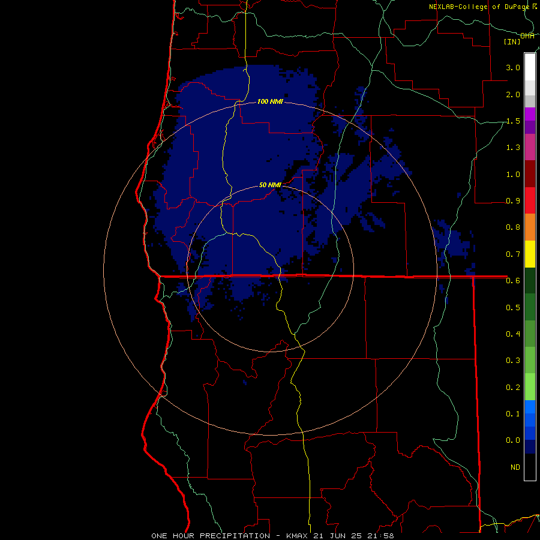Click the 0.8 legend value
Screen dimensions: 540x540
(513, 227)
